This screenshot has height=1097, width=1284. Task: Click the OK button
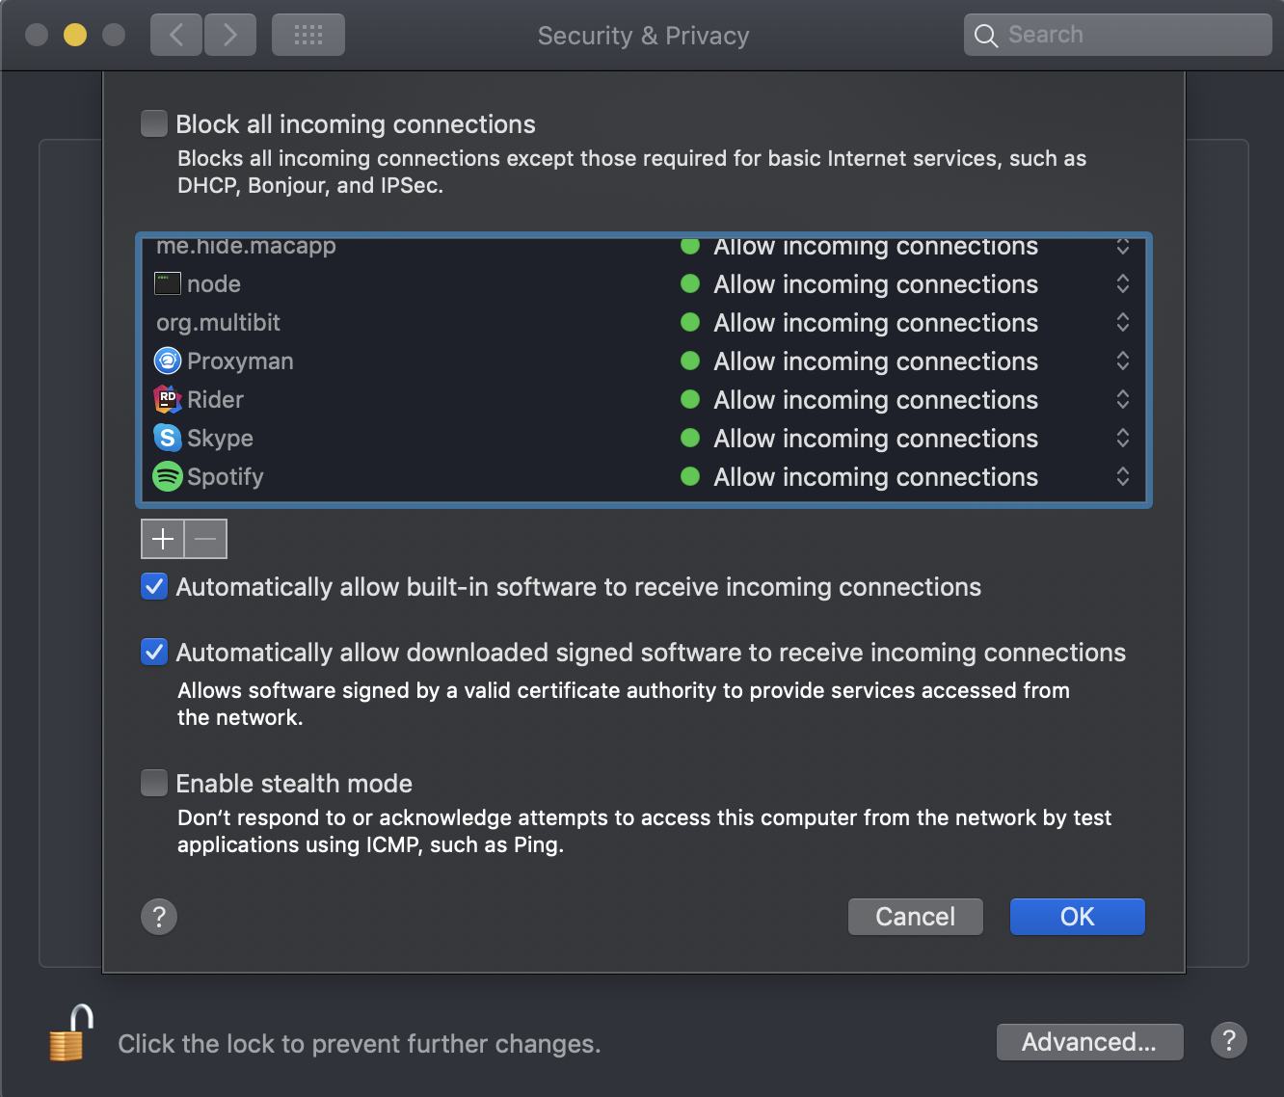[1077, 916]
